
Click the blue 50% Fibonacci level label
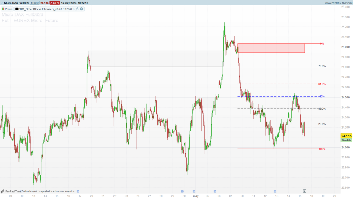pyautogui.click(x=322, y=96)
